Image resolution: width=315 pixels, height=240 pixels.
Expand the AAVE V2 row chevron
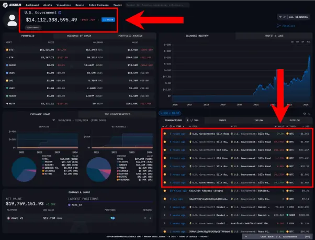(x=150, y=218)
